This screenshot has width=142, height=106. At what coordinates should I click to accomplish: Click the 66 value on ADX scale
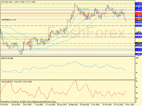point(137,87)
